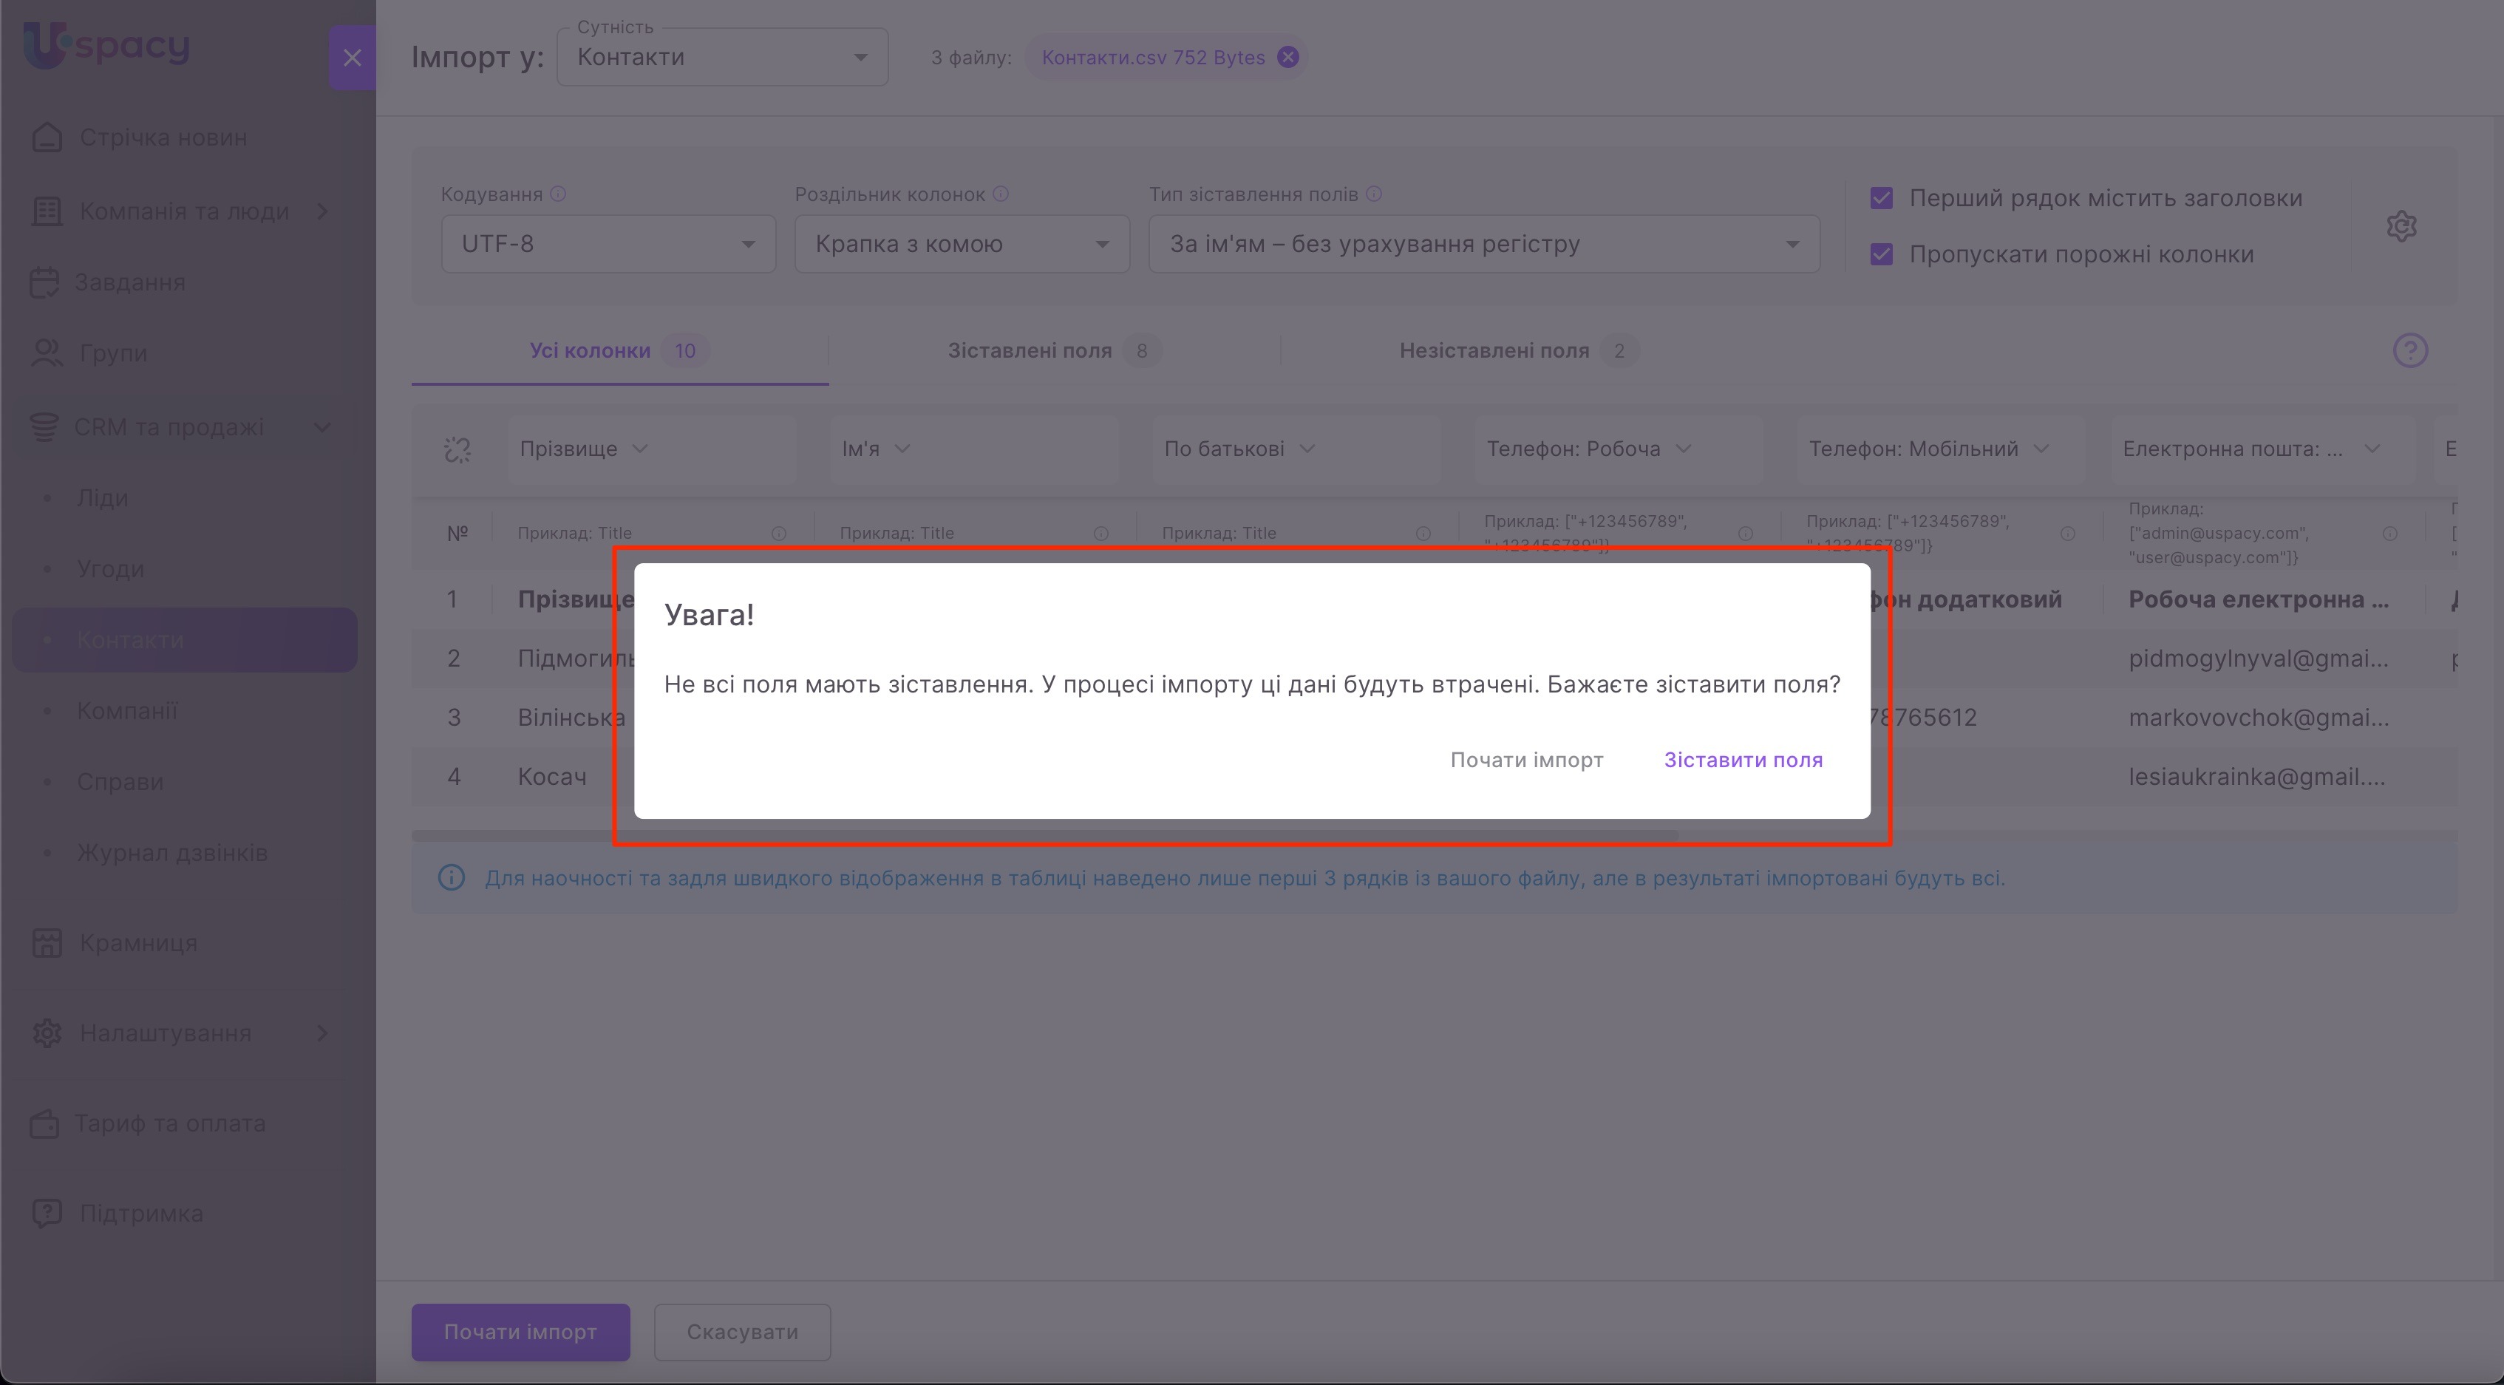Open the Сутність Контакти dropdown
Image resolution: width=2504 pixels, height=1385 pixels.
[721, 58]
